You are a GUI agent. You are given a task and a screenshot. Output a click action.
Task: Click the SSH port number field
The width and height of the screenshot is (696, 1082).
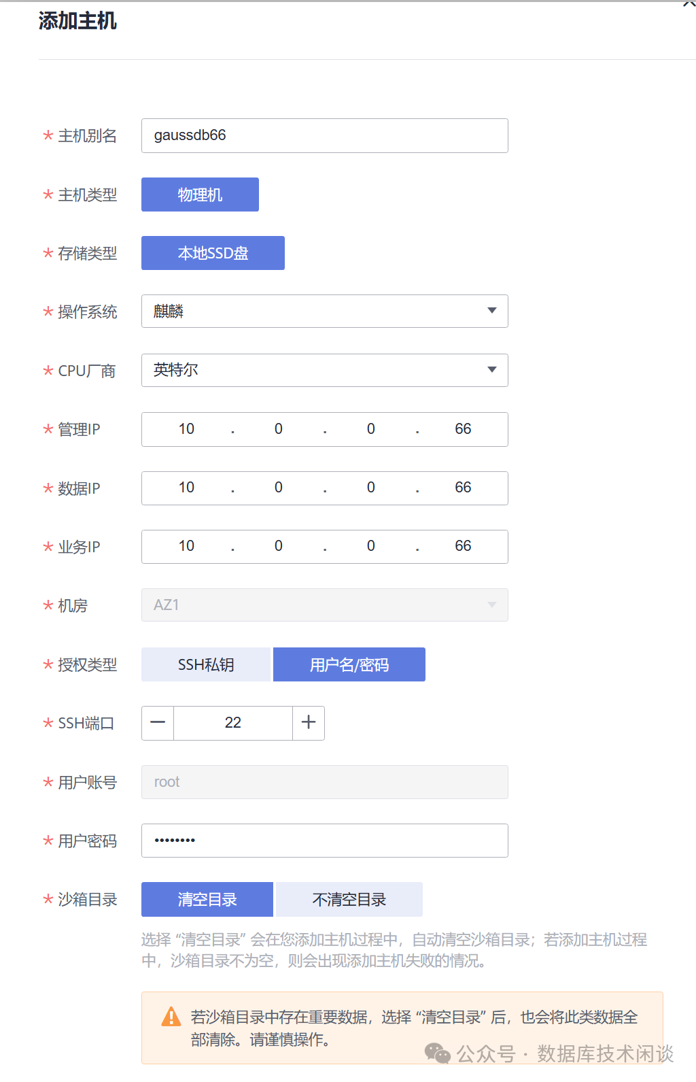point(233,723)
